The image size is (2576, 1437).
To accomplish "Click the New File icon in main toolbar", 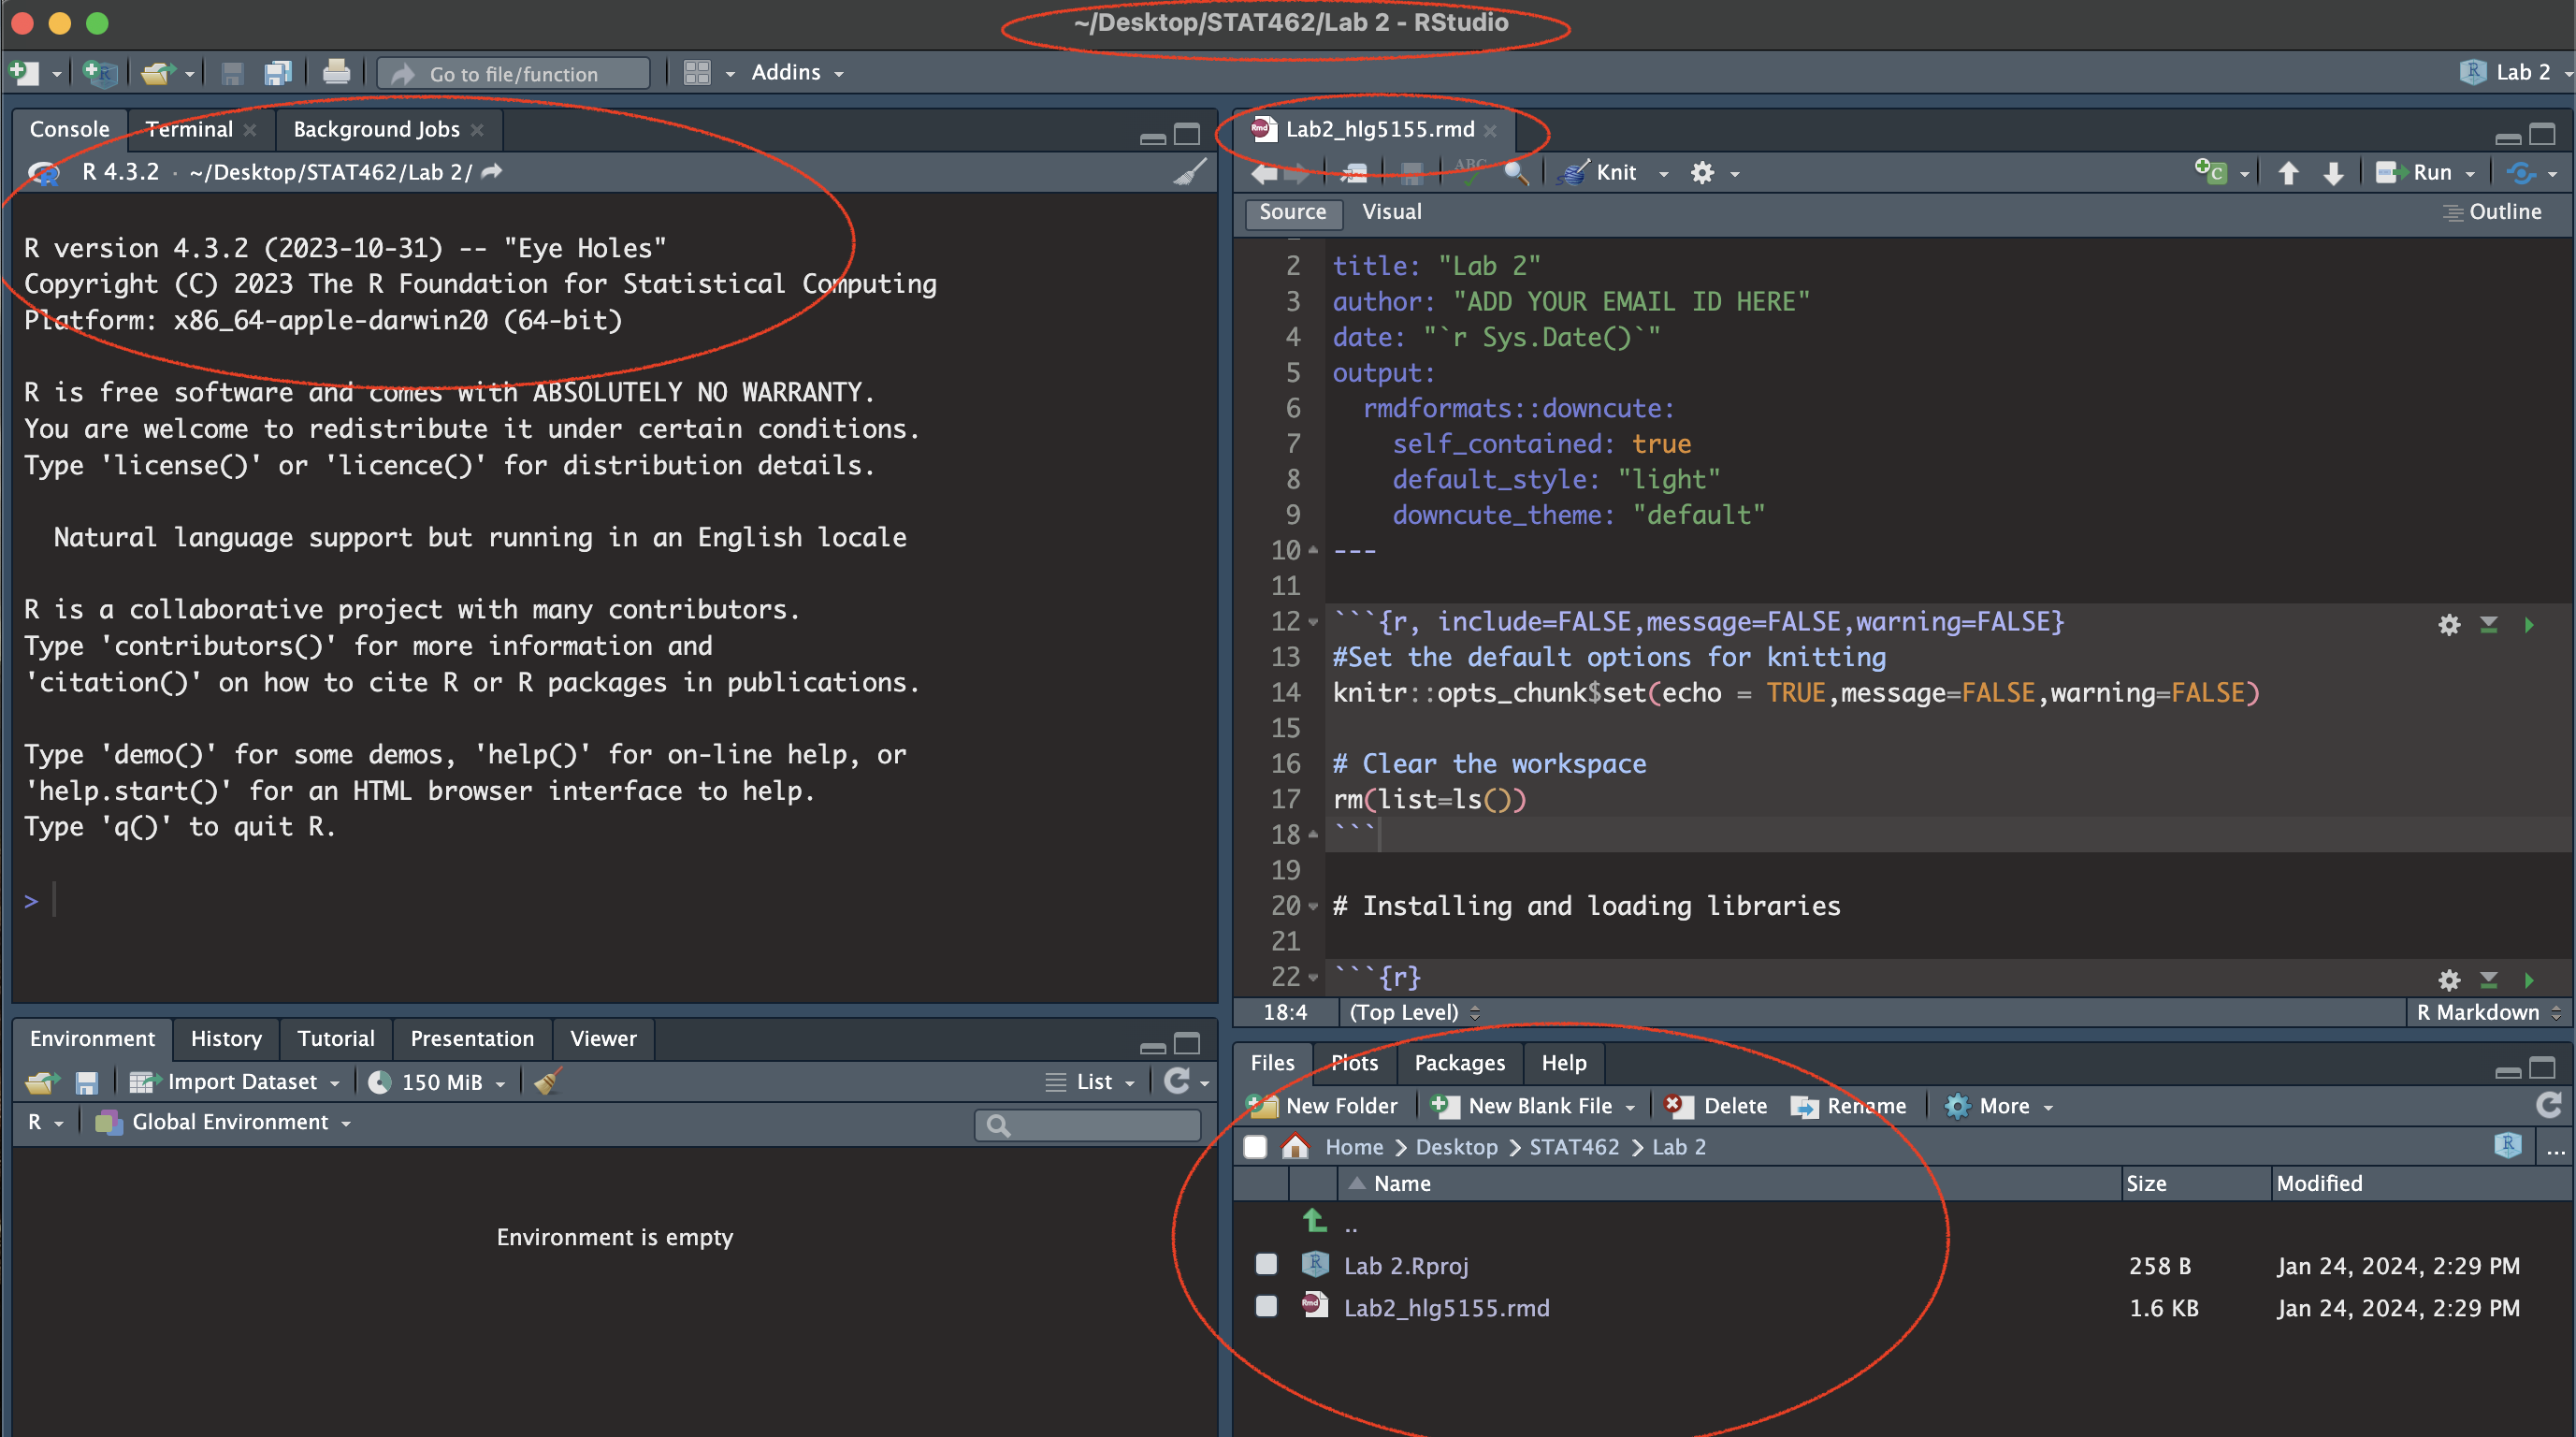I will click(24, 73).
